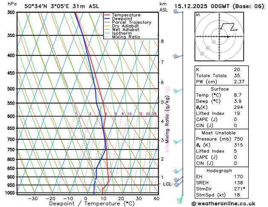Screen dimensions: 268x207
Task: Select the Parcel Trajectory legend entry
Action: pyautogui.click(x=128, y=22)
